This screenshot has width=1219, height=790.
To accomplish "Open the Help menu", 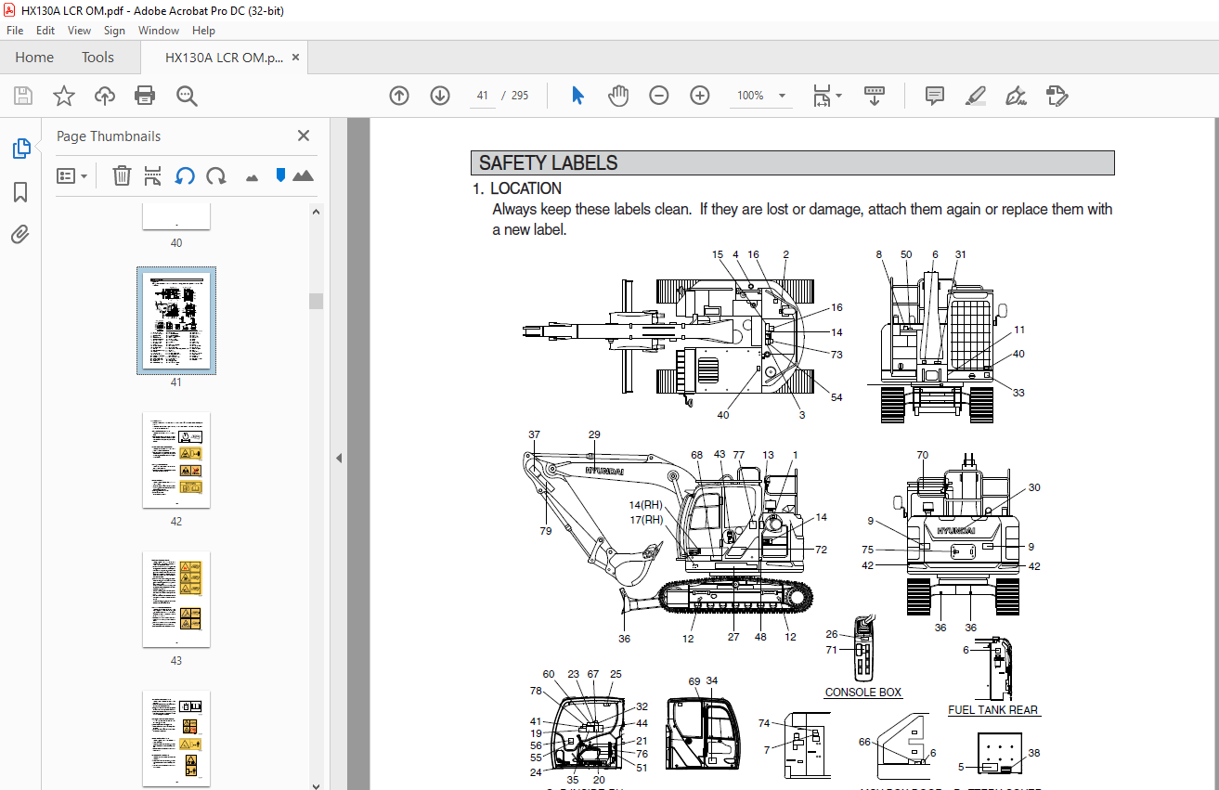I will (x=203, y=31).
